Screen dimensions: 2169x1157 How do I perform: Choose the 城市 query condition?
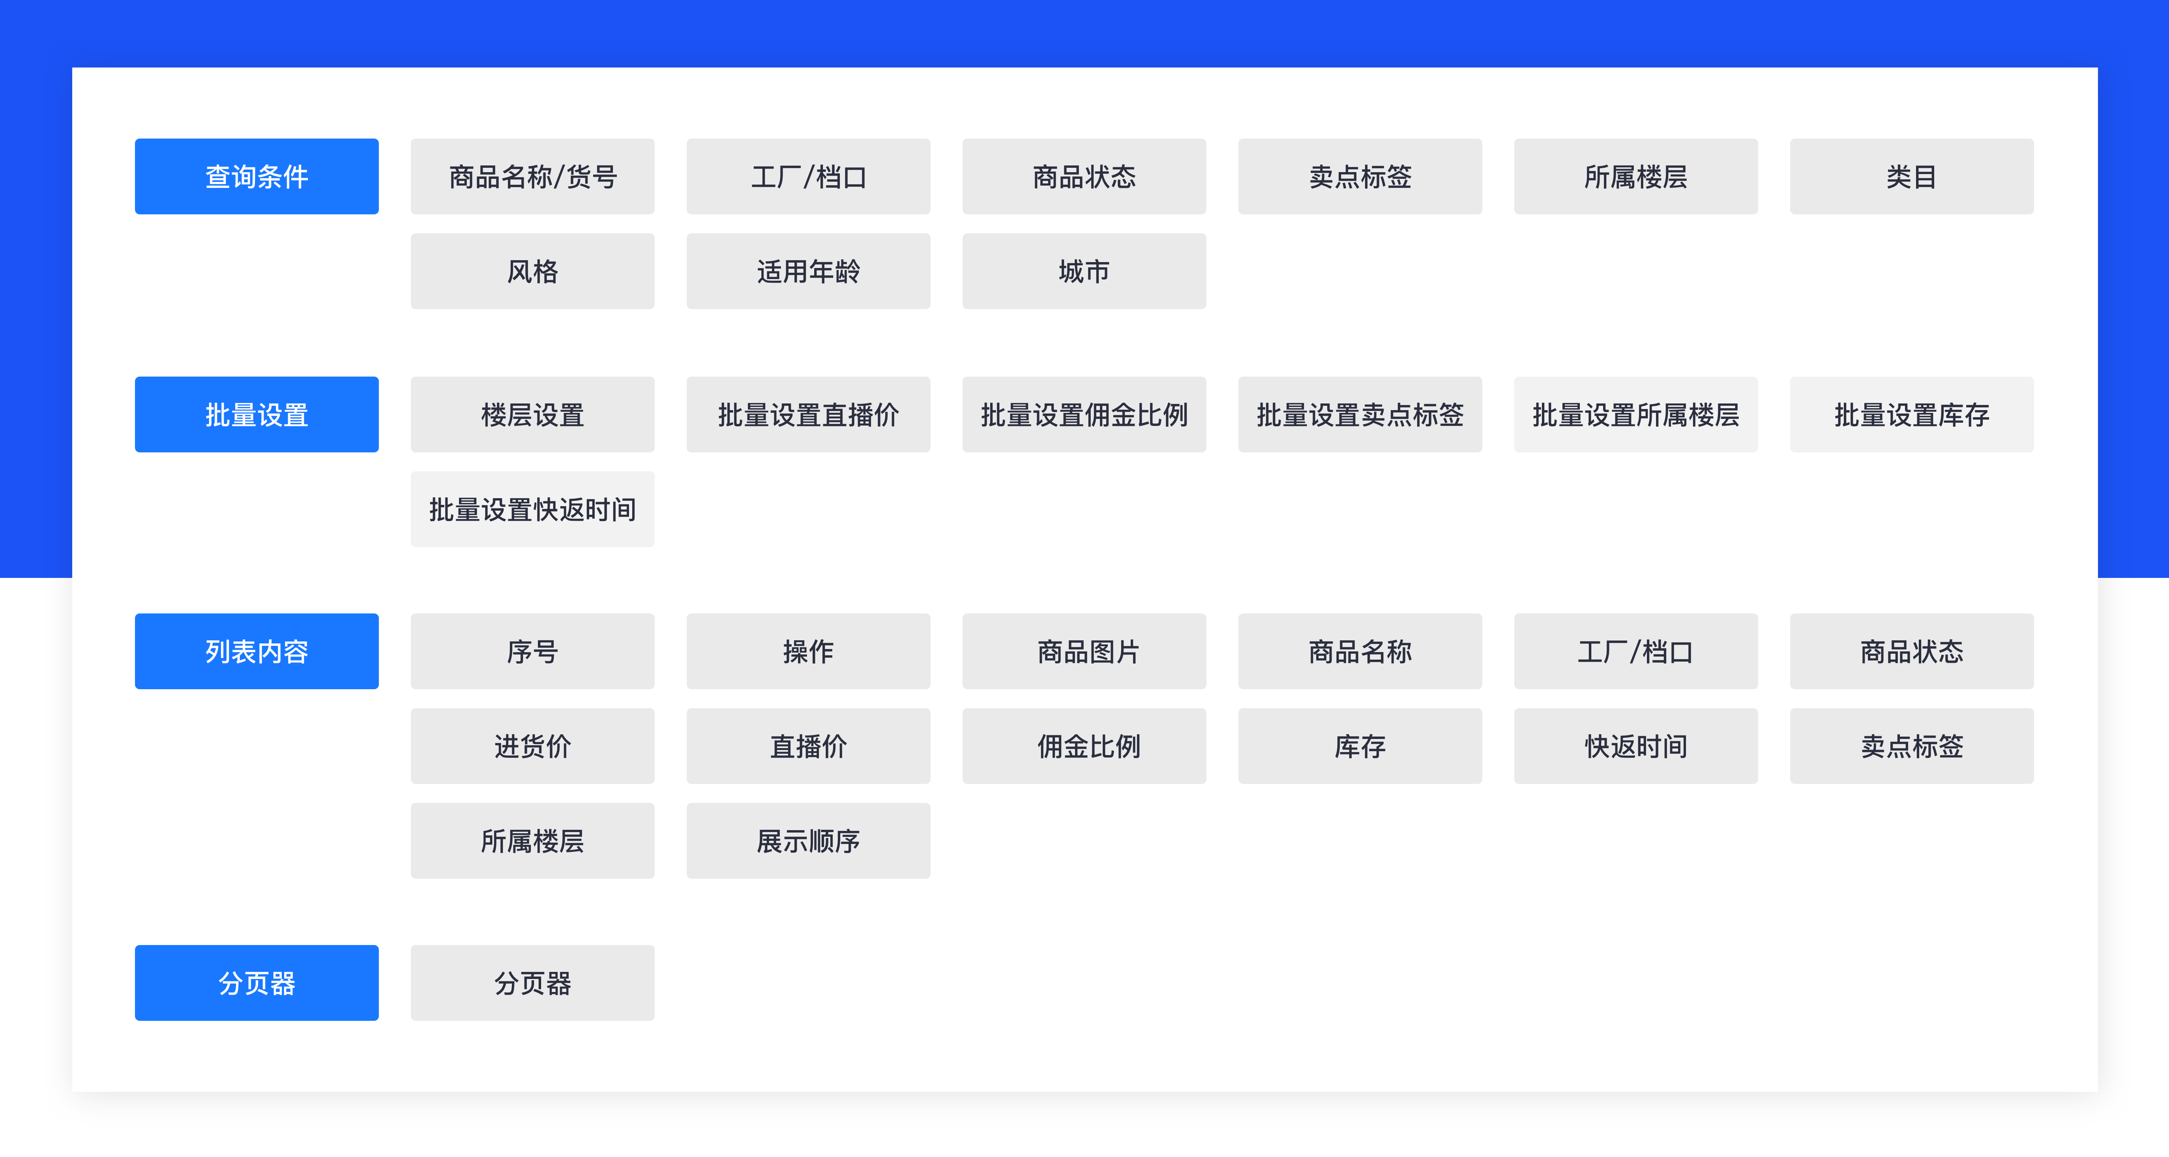click(1084, 271)
